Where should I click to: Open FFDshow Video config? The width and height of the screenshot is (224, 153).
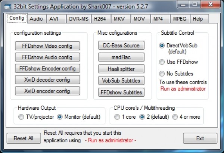tap(47, 46)
